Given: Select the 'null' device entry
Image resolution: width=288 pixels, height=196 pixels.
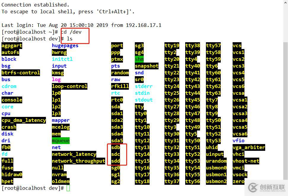Looking at the screenshot, I should coord(58,168).
